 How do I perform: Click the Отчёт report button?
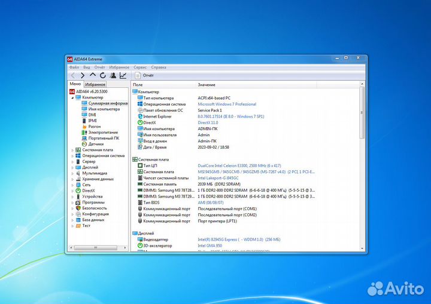pyautogui.click(x=144, y=76)
